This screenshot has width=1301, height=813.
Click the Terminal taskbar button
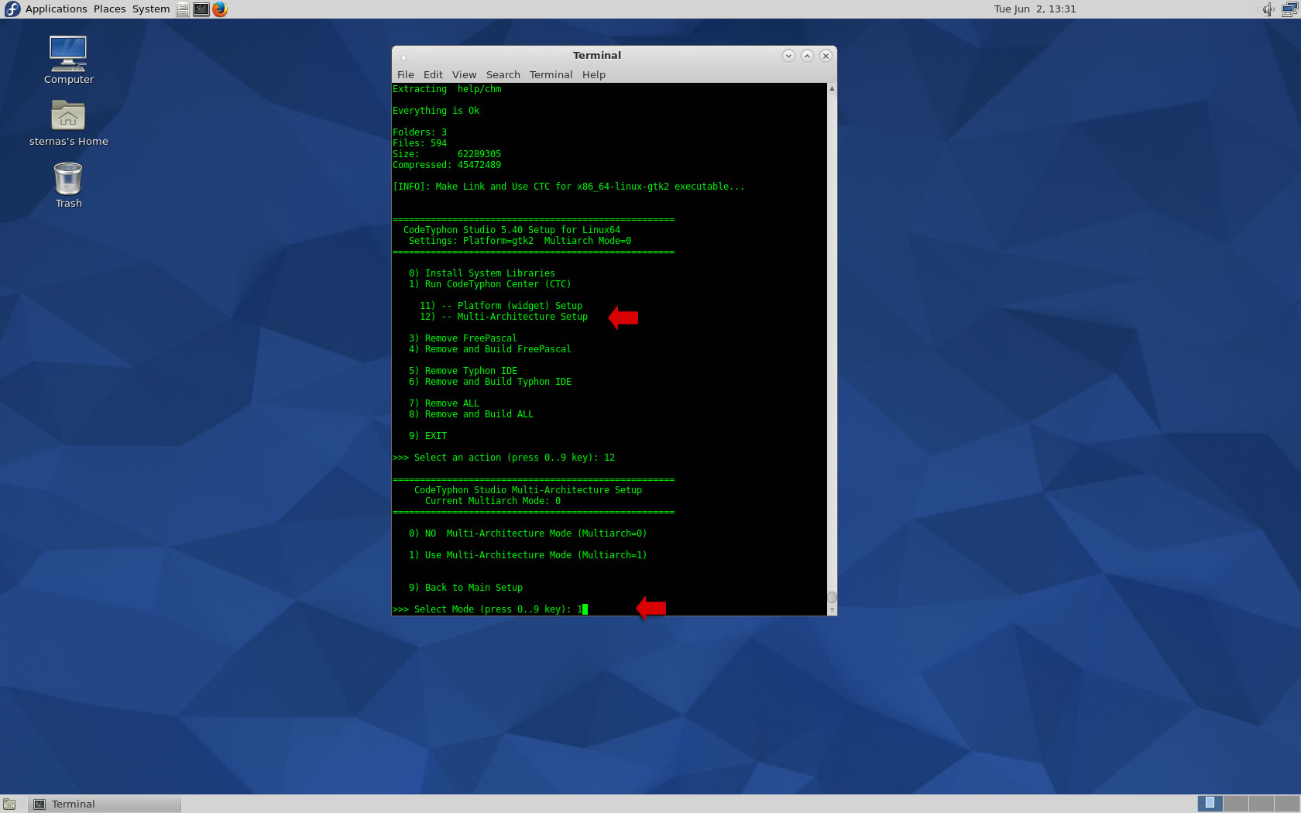(x=105, y=804)
